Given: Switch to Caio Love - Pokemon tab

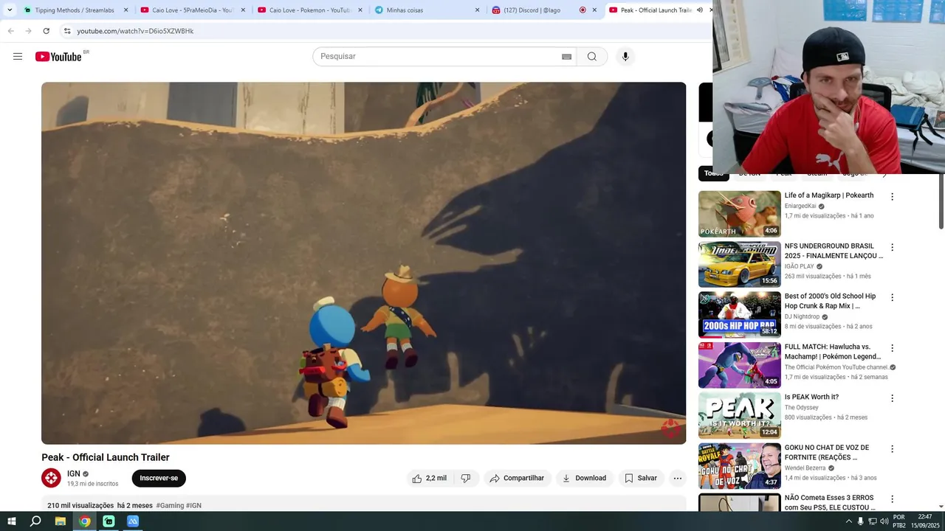Looking at the screenshot, I should coord(310,10).
